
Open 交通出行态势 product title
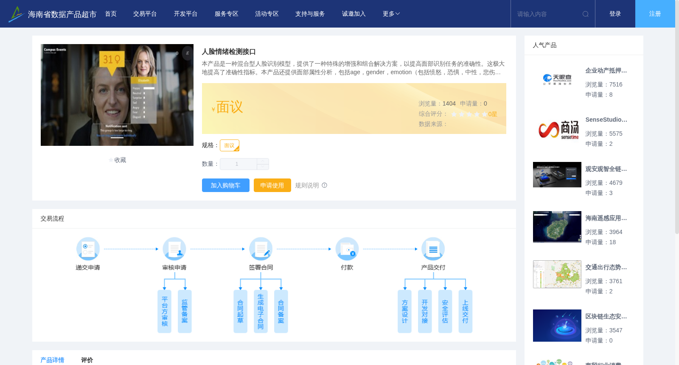click(x=606, y=267)
